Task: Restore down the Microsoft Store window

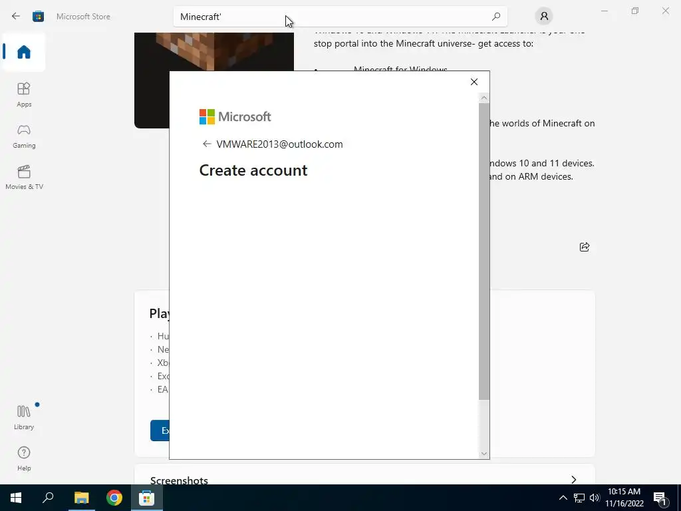Action: pyautogui.click(x=635, y=11)
